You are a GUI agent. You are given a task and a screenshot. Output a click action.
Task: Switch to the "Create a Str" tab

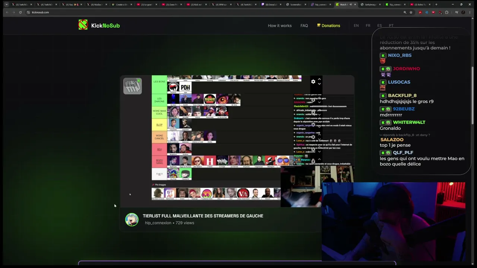point(122,4)
